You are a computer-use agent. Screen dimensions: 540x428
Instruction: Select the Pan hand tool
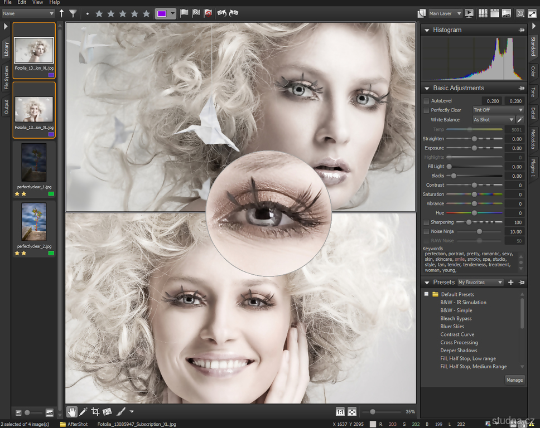point(71,412)
